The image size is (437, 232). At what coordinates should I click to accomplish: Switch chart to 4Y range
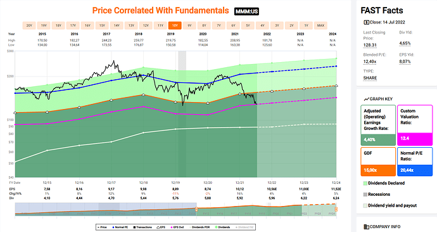point(262,25)
